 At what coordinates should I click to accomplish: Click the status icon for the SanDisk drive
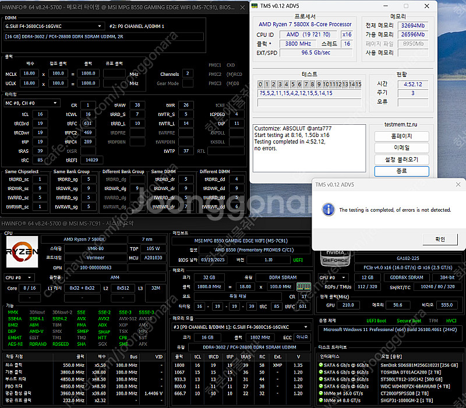(321, 365)
